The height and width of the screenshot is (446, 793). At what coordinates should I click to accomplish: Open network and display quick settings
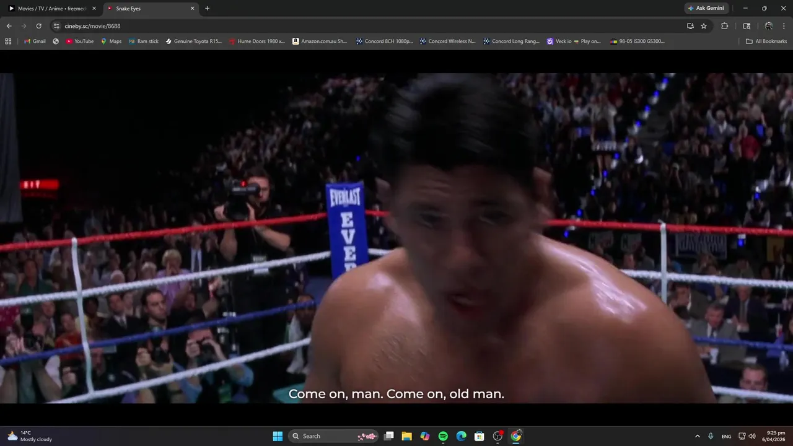742,436
